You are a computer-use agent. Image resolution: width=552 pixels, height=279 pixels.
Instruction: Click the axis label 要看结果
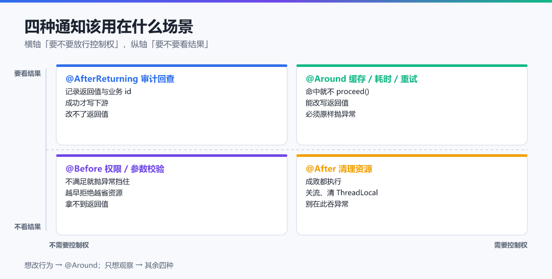tap(28, 74)
